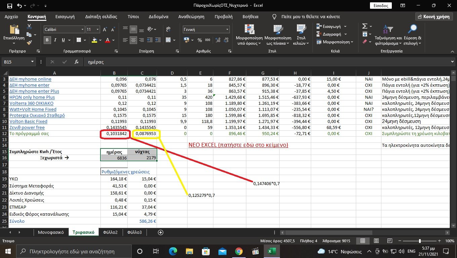Expand the formula bar chevron

point(452,62)
